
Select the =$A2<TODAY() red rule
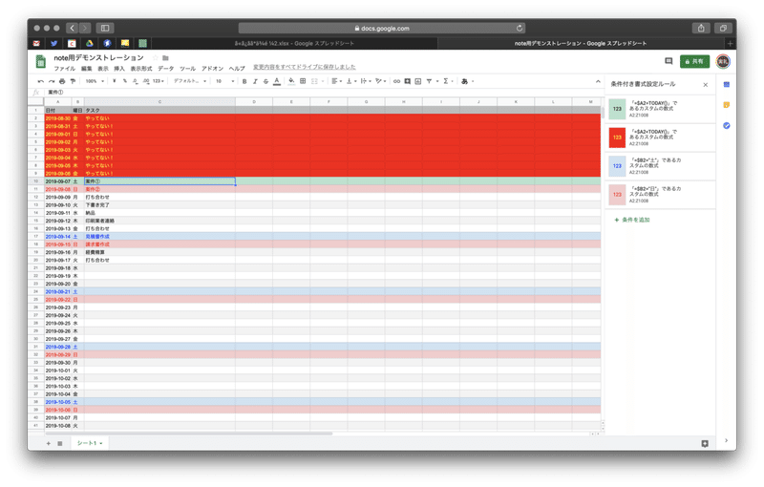pyautogui.click(x=661, y=138)
